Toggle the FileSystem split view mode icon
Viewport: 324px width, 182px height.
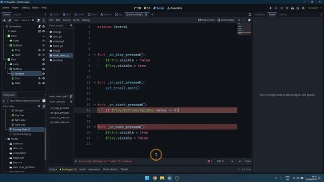[x=44, y=101]
